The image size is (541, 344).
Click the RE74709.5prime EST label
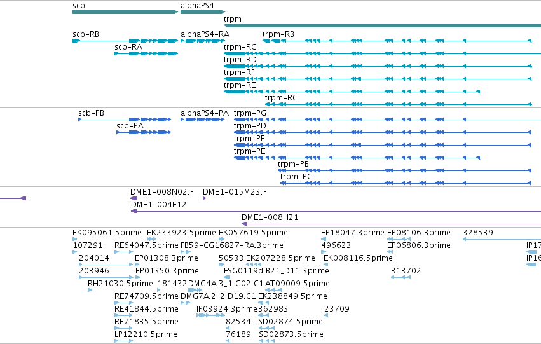click(x=146, y=296)
